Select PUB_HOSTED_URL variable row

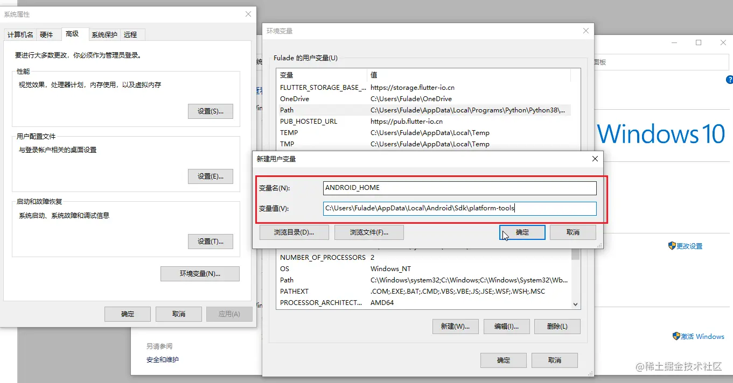423,121
